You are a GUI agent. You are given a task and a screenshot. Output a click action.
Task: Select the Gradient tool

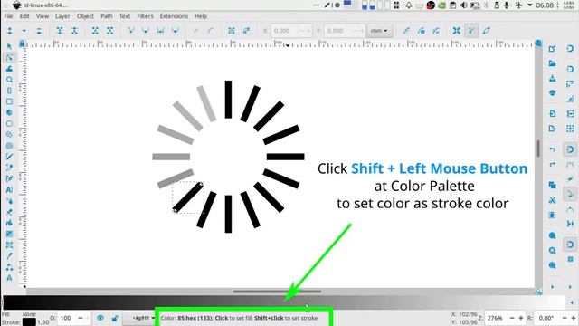point(9,234)
